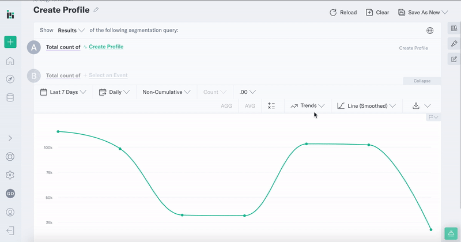The height and width of the screenshot is (242, 461).
Task: Click Total count of in row B
Action: click(x=63, y=75)
